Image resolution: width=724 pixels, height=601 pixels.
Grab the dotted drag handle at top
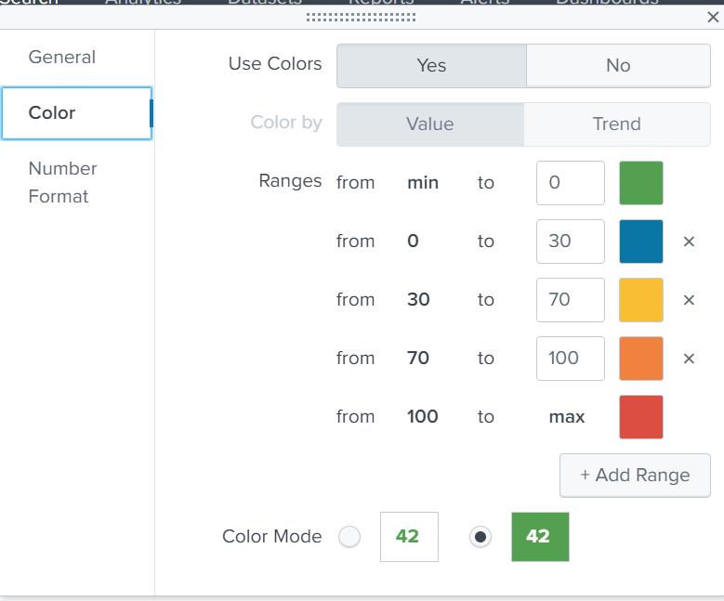tap(361, 18)
